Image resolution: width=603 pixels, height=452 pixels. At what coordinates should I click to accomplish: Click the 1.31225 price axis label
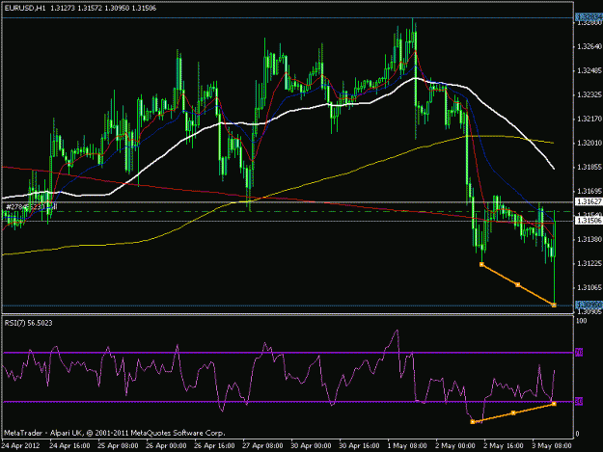click(589, 263)
